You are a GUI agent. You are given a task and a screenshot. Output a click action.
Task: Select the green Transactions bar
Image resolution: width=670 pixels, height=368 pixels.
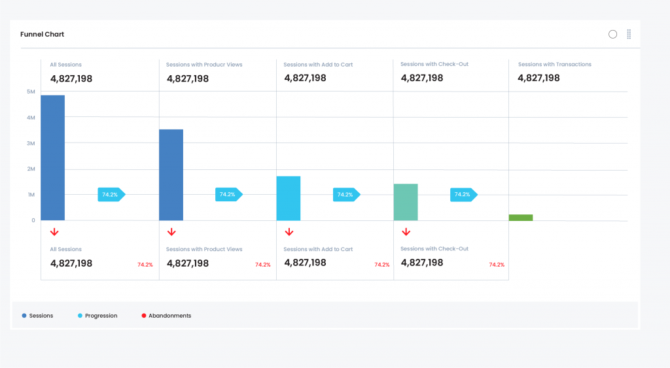(x=521, y=217)
